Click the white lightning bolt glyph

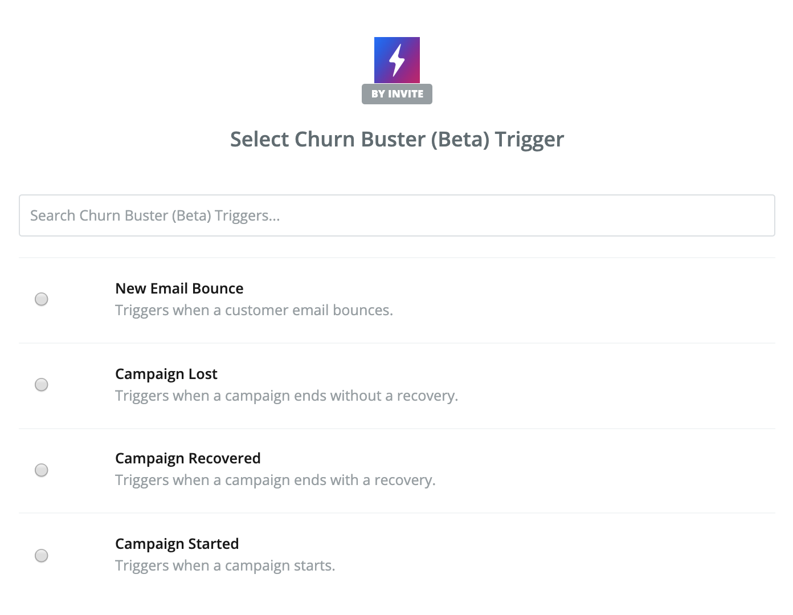point(396,60)
